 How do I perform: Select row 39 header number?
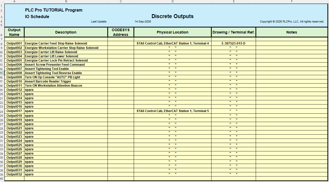pos(2,174)
